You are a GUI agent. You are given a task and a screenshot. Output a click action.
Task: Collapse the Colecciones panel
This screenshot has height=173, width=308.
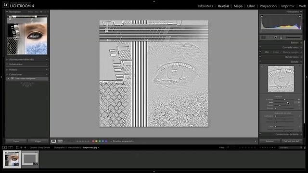click(x=7, y=74)
